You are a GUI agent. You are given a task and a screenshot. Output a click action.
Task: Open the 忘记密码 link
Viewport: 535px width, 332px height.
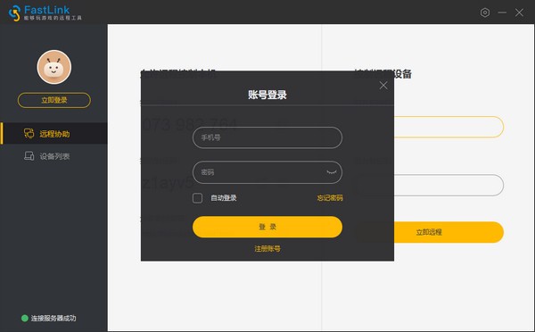tap(330, 198)
